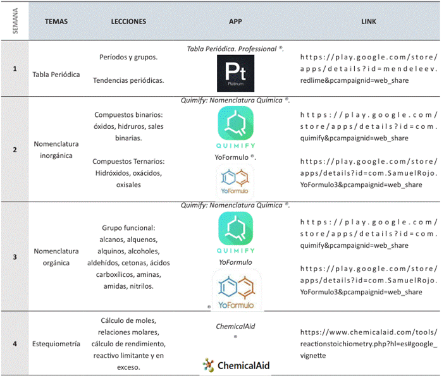The height and width of the screenshot is (376, 444).
Task: Select the 'Períodos y grupos' lesson text
Action: 128,58
